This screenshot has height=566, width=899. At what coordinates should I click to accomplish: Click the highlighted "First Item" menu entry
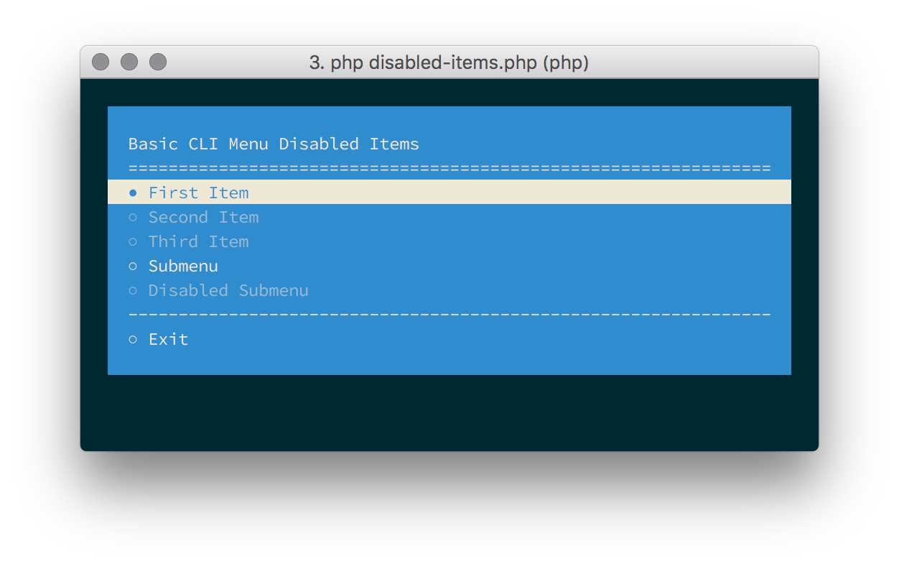[x=198, y=192]
